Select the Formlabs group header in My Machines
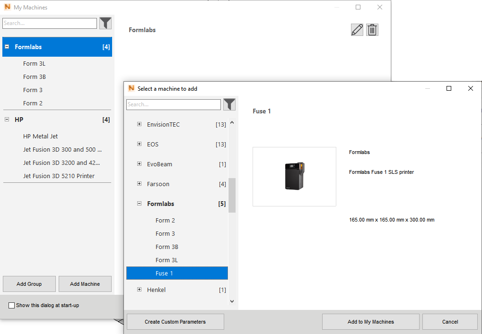 [x=57, y=47]
